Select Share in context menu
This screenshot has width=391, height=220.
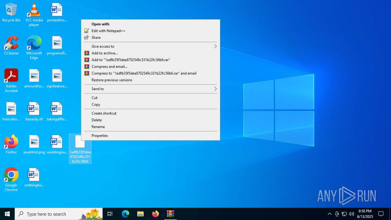pyautogui.click(x=150, y=38)
